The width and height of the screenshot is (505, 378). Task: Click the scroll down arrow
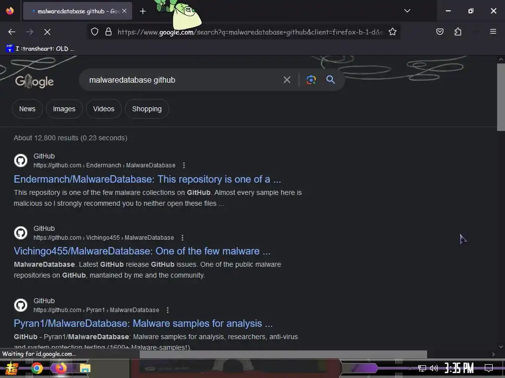[501, 346]
